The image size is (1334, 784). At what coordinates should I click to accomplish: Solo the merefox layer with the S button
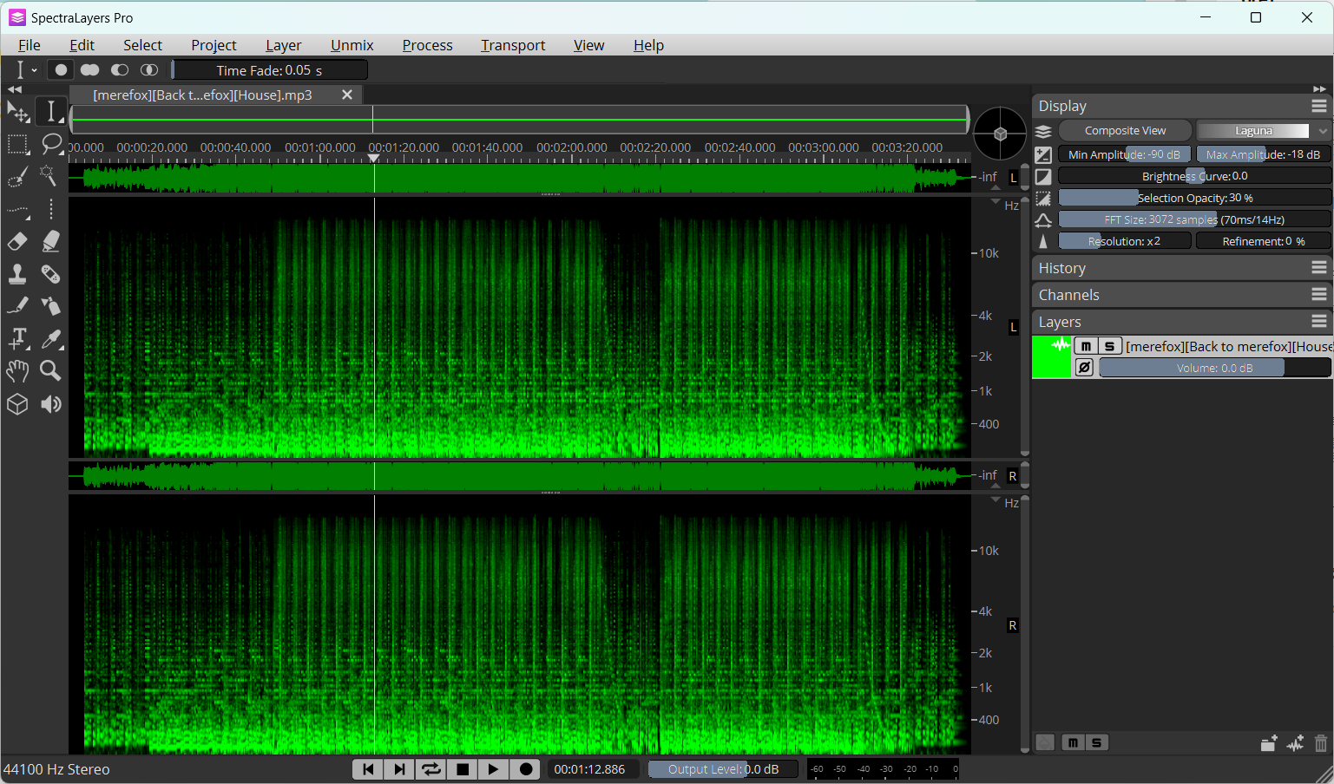pos(1110,346)
